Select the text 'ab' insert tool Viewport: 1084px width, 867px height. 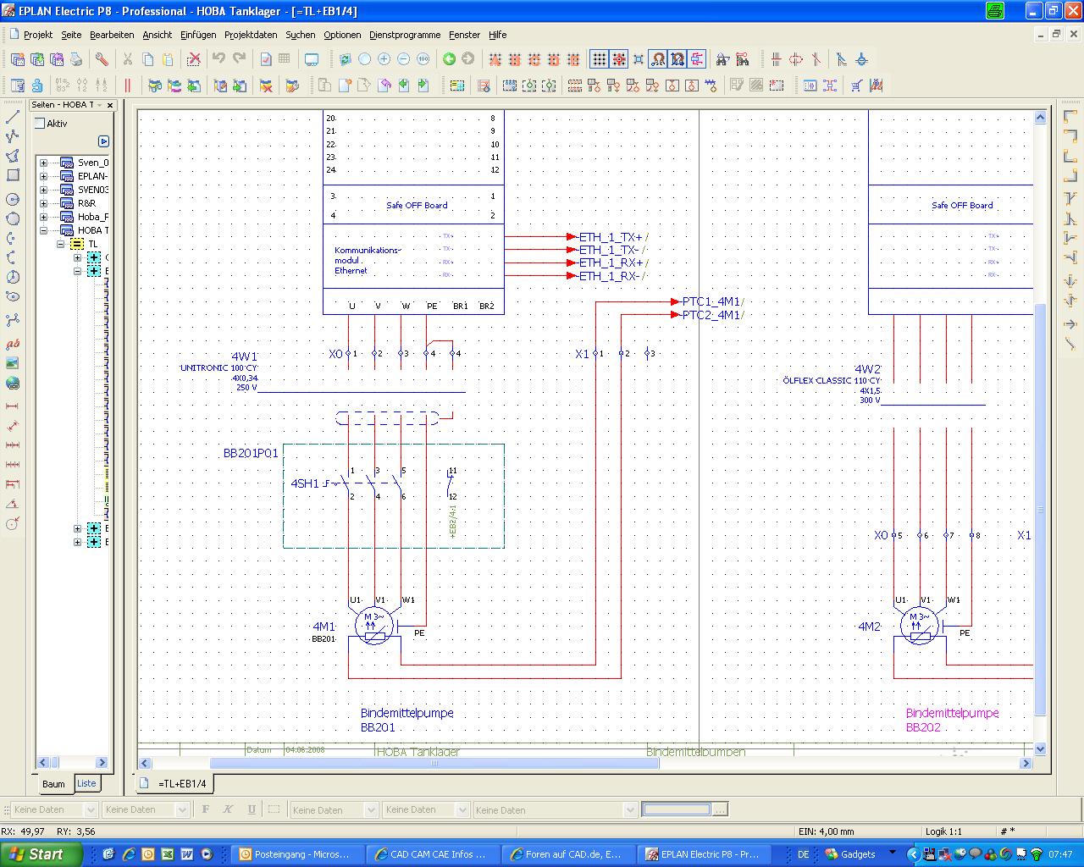pyautogui.click(x=13, y=344)
